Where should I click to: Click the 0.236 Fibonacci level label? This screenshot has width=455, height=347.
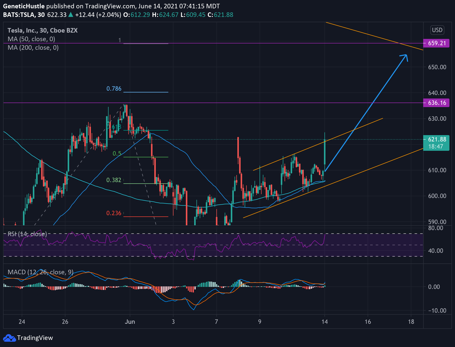pyautogui.click(x=114, y=213)
